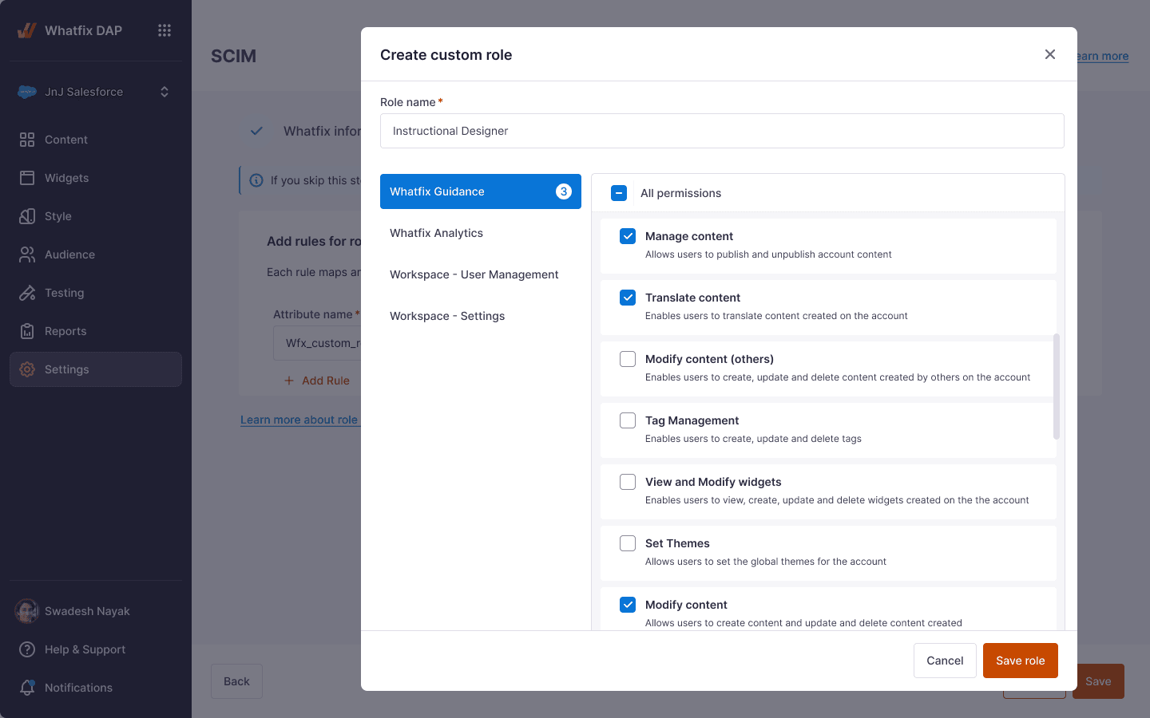This screenshot has width=1150, height=718.
Task: Open Audience in the sidebar menu
Action: 96,254
